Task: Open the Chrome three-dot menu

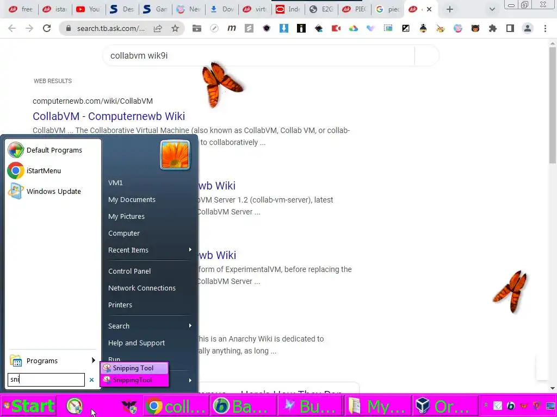Action: (x=545, y=28)
